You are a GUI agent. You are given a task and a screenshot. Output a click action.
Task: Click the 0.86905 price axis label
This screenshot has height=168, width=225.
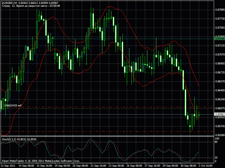(220, 63)
